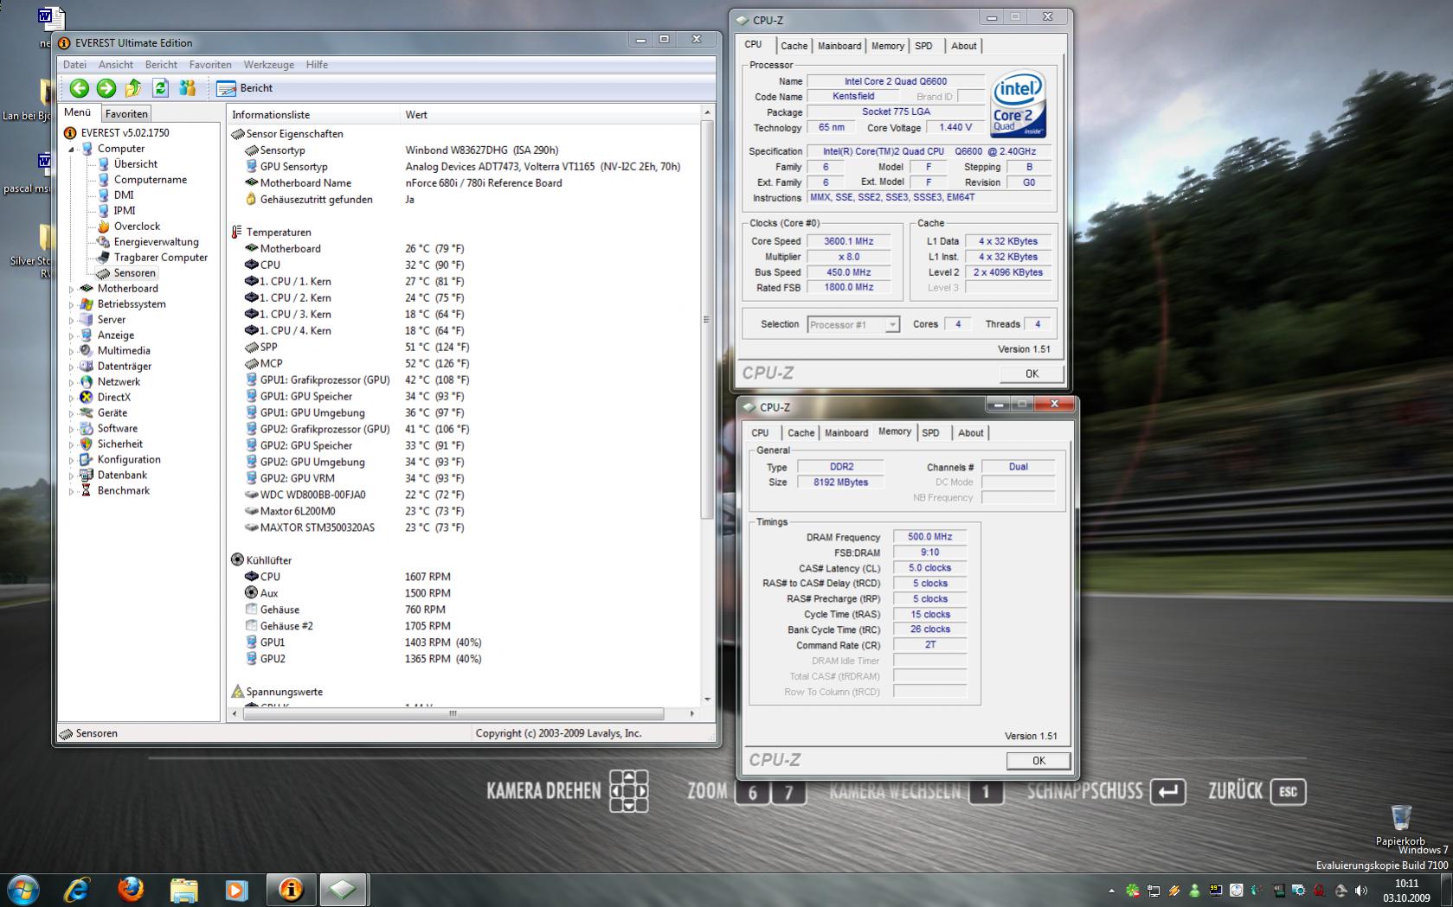
Task: Expand the Betriebssystem tree node
Action: pos(72,304)
